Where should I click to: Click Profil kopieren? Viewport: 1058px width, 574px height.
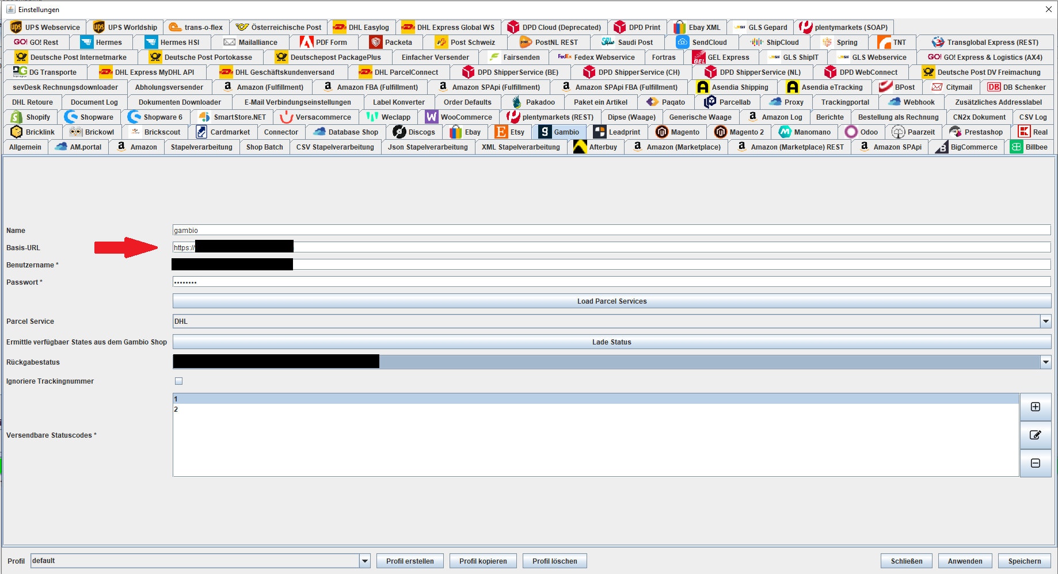(483, 561)
